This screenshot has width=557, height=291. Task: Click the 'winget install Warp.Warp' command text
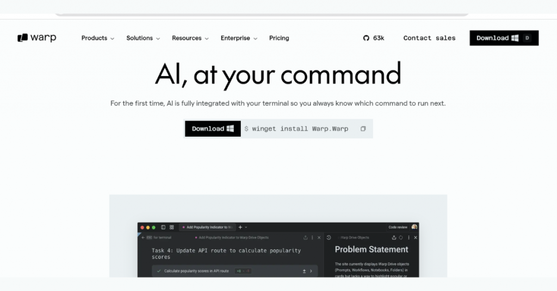pos(300,129)
